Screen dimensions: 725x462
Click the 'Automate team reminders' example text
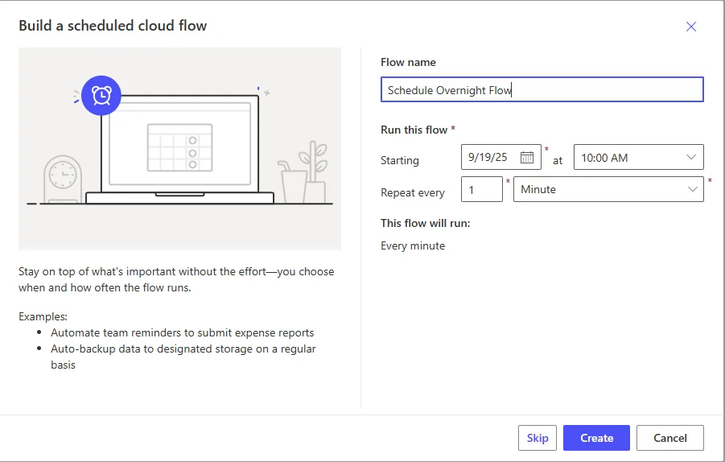pyautogui.click(x=182, y=332)
